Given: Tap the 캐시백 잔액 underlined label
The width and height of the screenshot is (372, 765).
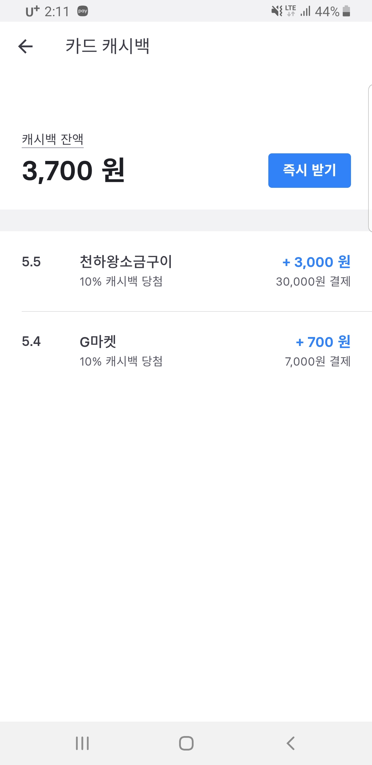Looking at the screenshot, I should tap(53, 139).
